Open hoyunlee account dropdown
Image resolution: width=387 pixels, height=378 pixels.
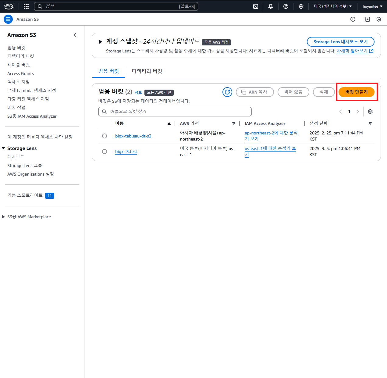[x=372, y=6]
